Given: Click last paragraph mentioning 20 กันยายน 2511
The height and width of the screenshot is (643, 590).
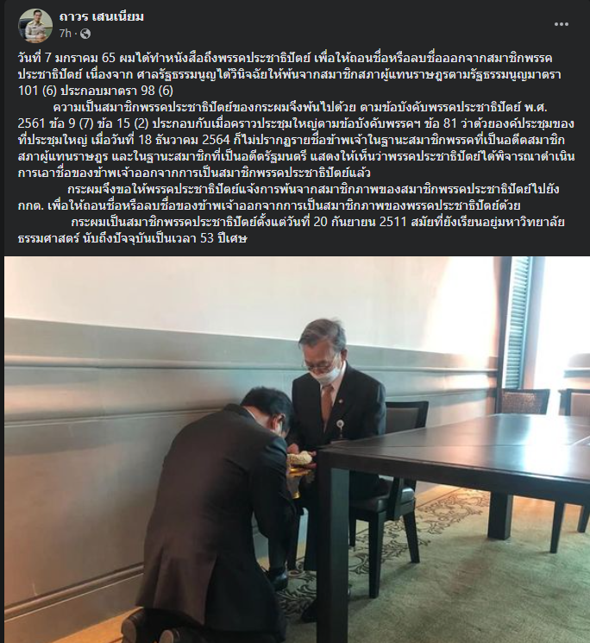Looking at the screenshot, I should pyautogui.click(x=292, y=230).
